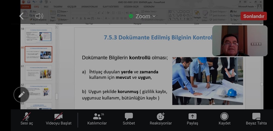
Task: Open the Katılımcılar participants list
Action: (x=97, y=119)
